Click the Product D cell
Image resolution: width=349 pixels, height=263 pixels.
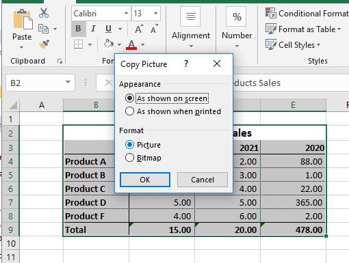[96, 202]
